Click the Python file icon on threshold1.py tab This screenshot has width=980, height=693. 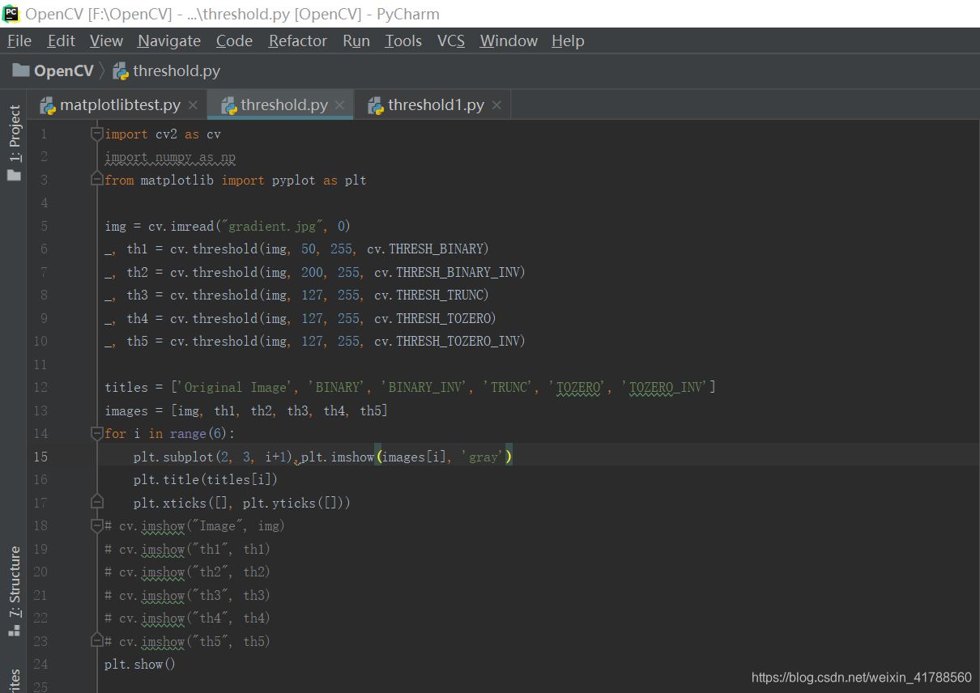tap(376, 105)
